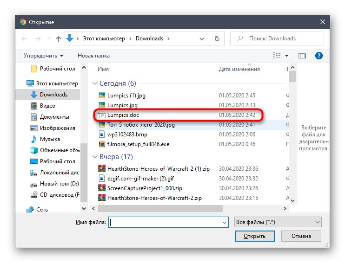The height and width of the screenshot is (263, 345).
Task: Click horizontal scrollbar left arrow
Action: (93, 208)
